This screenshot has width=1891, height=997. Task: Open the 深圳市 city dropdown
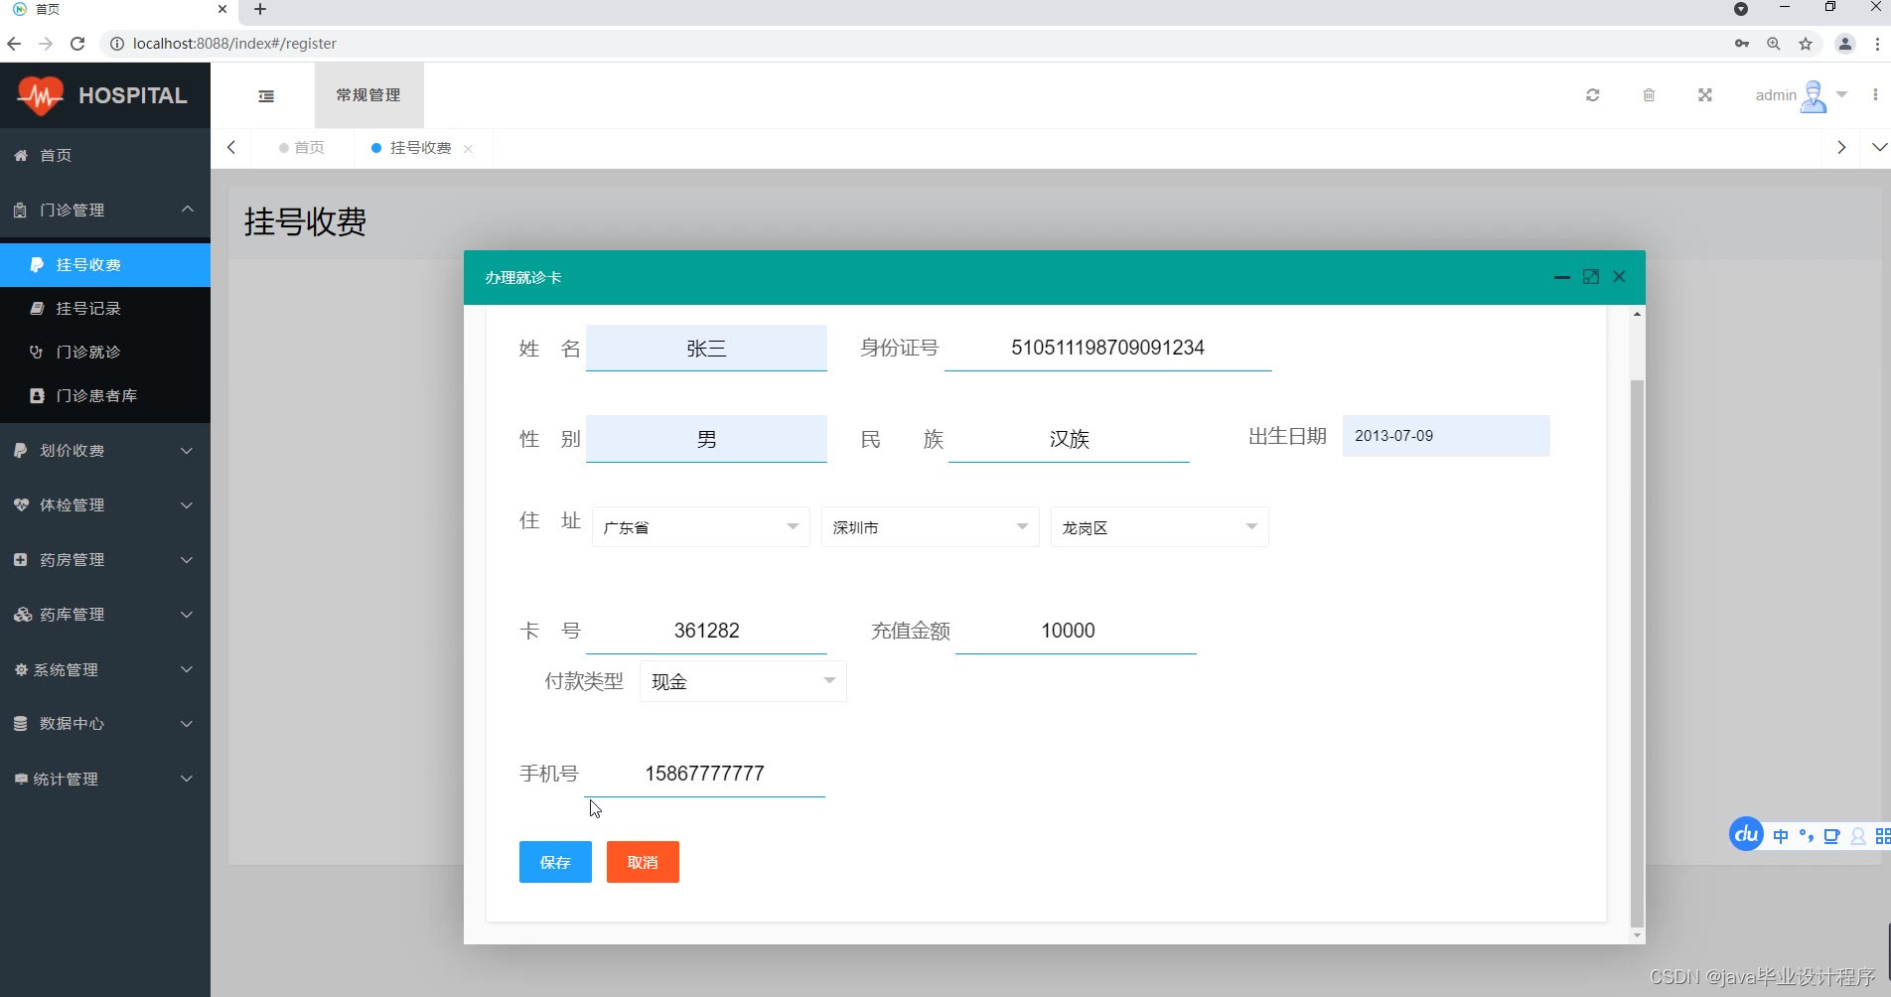[x=930, y=527]
